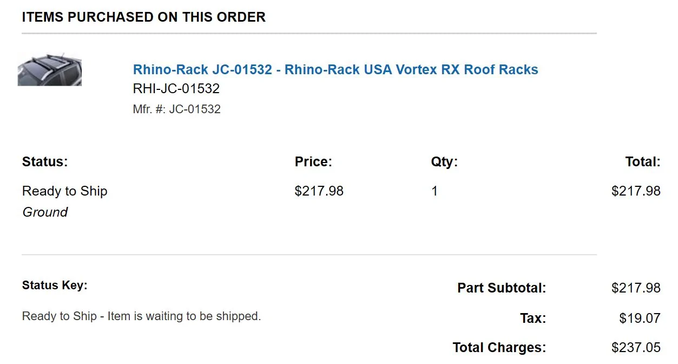Click the italic 'Ground' shipping method
This screenshot has height=364, width=678.
tap(45, 212)
